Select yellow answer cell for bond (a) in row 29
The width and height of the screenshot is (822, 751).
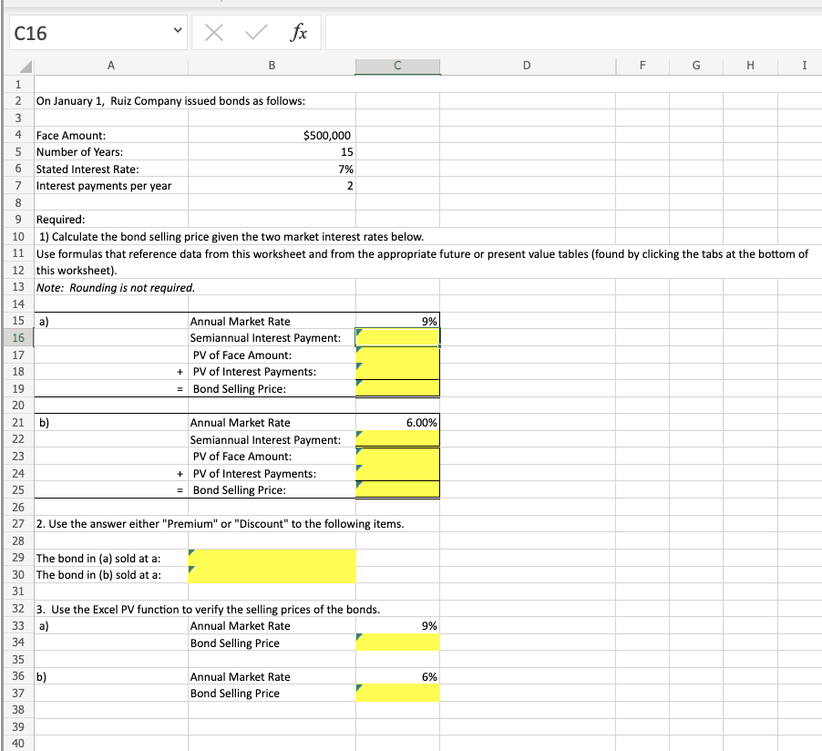pos(272,558)
